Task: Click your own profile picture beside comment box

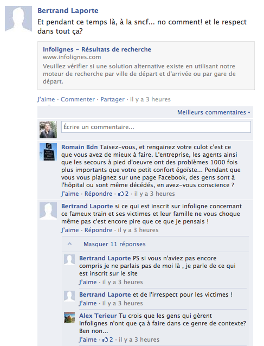Action: coord(48,130)
